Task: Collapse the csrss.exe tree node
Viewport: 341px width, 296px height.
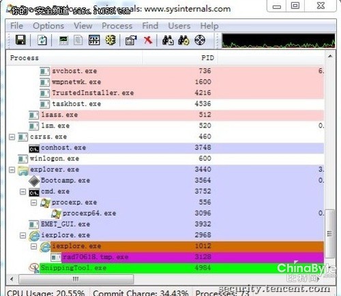Action: click(12, 137)
